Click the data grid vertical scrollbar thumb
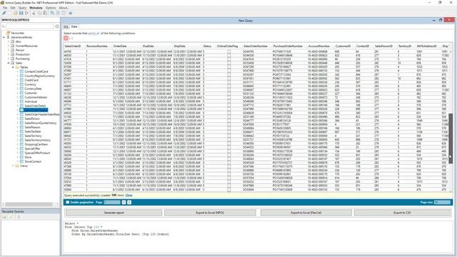 tap(451, 138)
